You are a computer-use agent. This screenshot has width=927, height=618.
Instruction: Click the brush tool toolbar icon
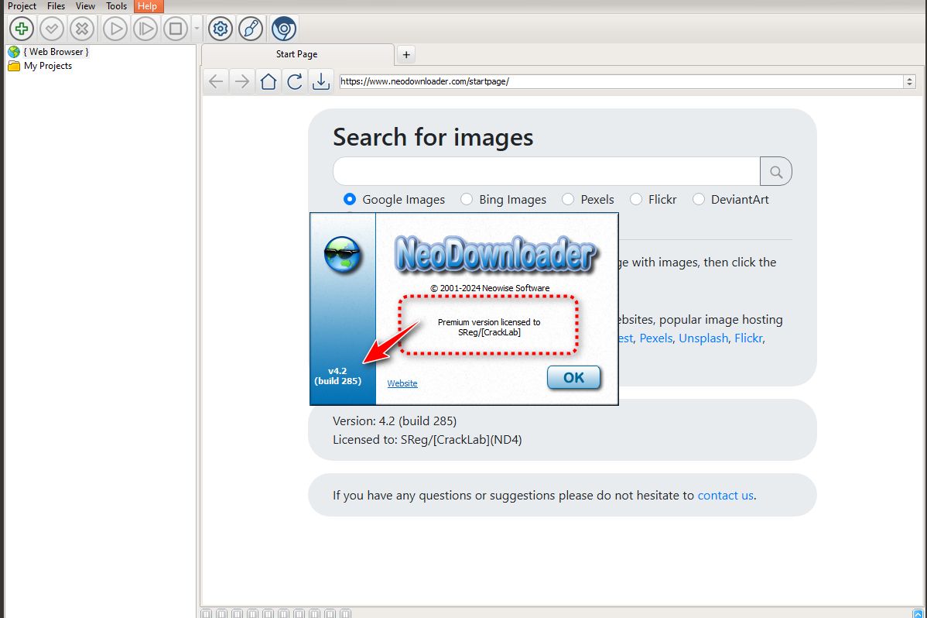[251, 29]
